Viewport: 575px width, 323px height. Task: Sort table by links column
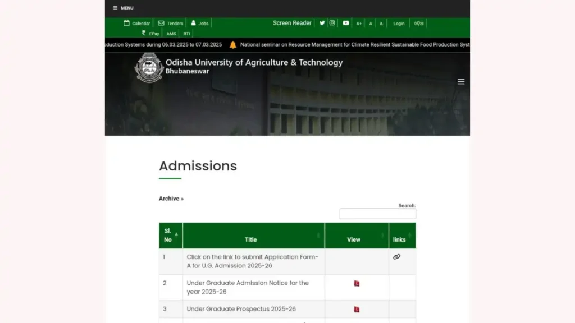click(402, 236)
